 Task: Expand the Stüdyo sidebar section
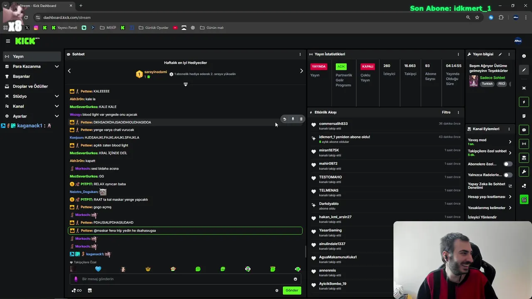(57, 96)
